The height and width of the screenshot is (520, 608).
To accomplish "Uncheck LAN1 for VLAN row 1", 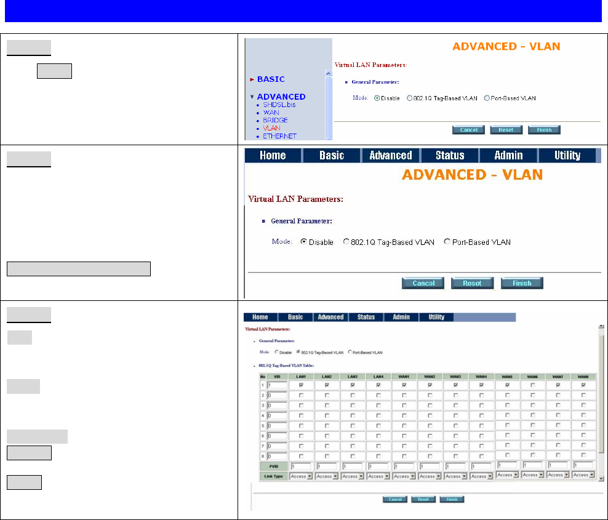I will [x=302, y=385].
